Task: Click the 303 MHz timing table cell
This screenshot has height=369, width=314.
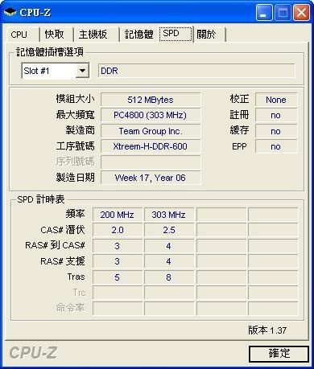Action: click(169, 215)
